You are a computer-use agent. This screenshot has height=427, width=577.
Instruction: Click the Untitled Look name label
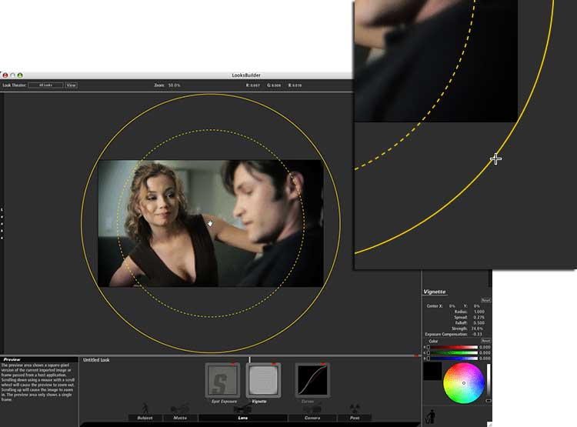(x=96, y=360)
